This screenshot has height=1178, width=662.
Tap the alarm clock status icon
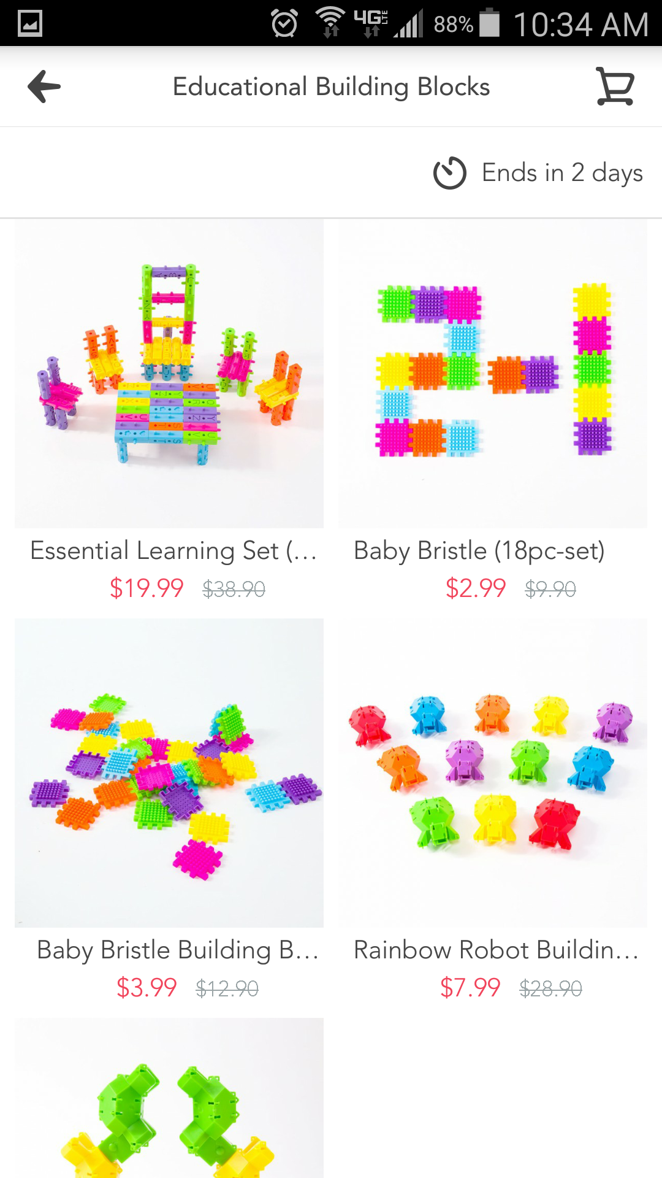point(284,24)
